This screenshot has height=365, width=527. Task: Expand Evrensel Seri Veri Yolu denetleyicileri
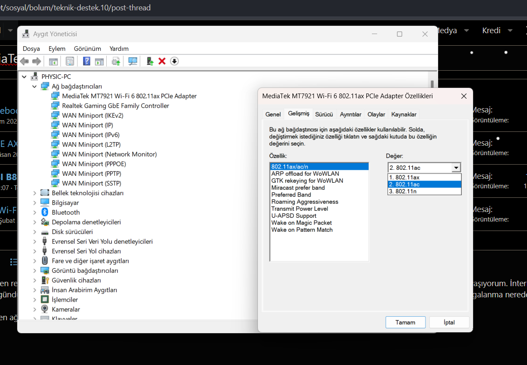click(35, 241)
